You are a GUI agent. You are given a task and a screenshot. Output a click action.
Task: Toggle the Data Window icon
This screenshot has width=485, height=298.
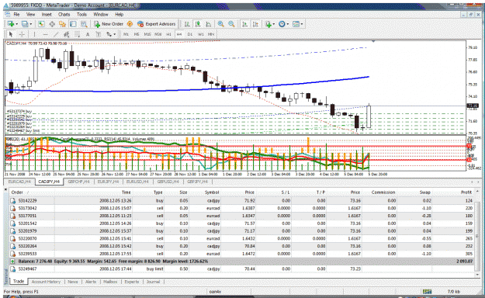pyautogui.click(x=52, y=24)
